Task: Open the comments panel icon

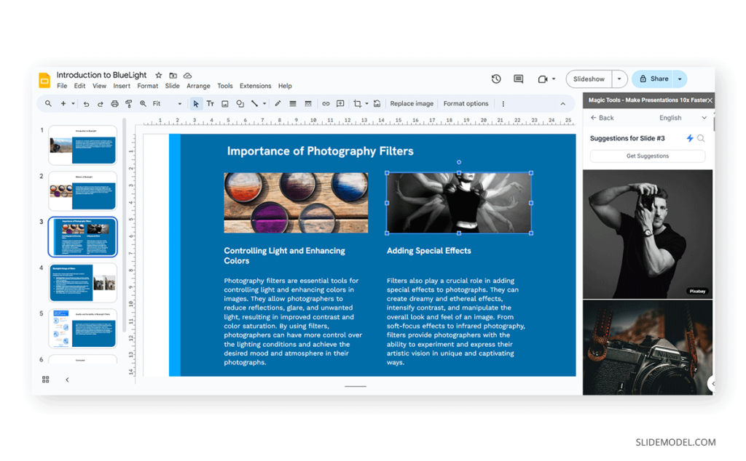Action: (x=518, y=79)
